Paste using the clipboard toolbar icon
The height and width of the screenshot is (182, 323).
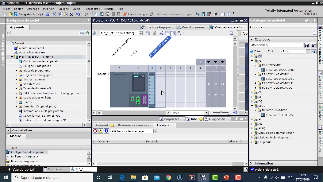click(66, 14)
